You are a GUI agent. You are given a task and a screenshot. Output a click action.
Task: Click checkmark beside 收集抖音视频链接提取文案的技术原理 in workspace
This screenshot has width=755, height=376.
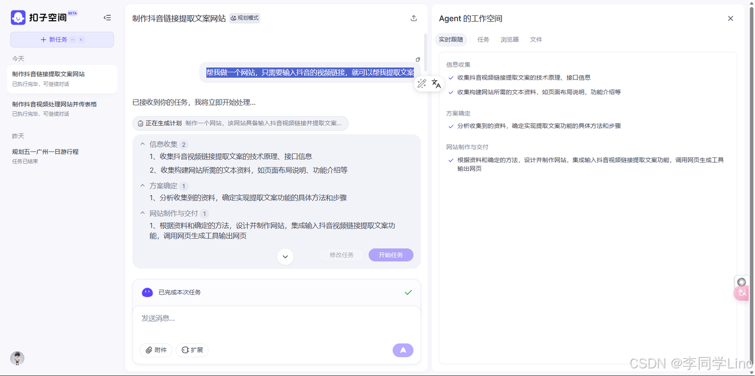point(451,77)
